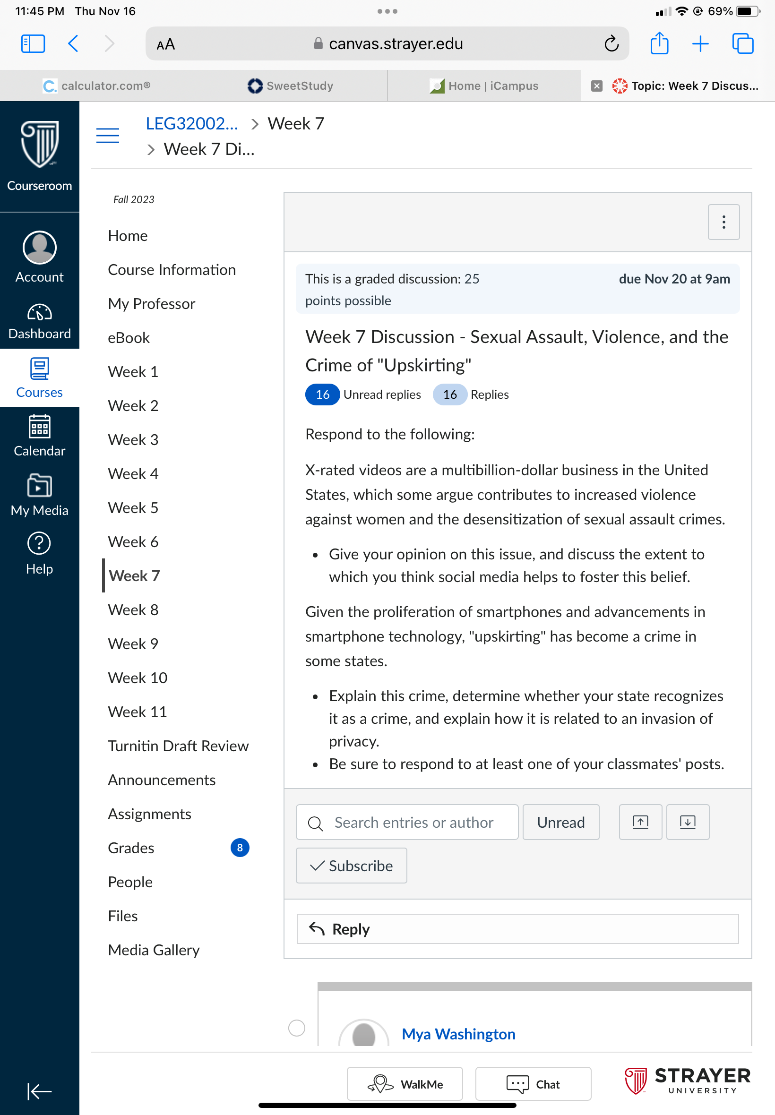The width and height of the screenshot is (775, 1115).
Task: Open Week 8 in course menu
Action: [x=133, y=609]
